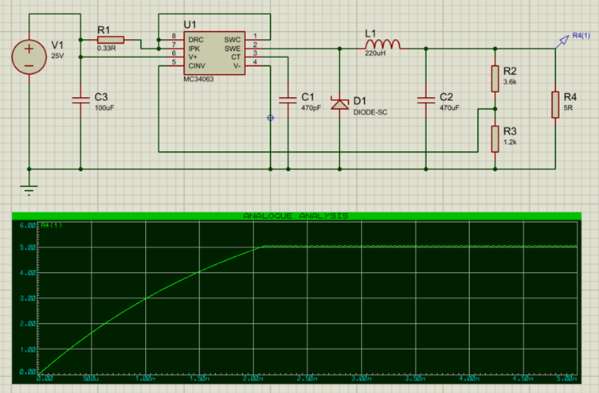This screenshot has width=599, height=393.
Task: Click the SWC pin label on U1
Action: 233,40
